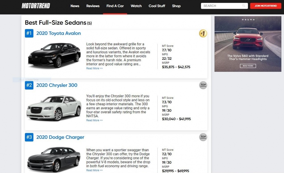Click Build Yours in the Volvo ad
Viewport: 284px width, 173px height.
pyautogui.click(x=248, y=66)
